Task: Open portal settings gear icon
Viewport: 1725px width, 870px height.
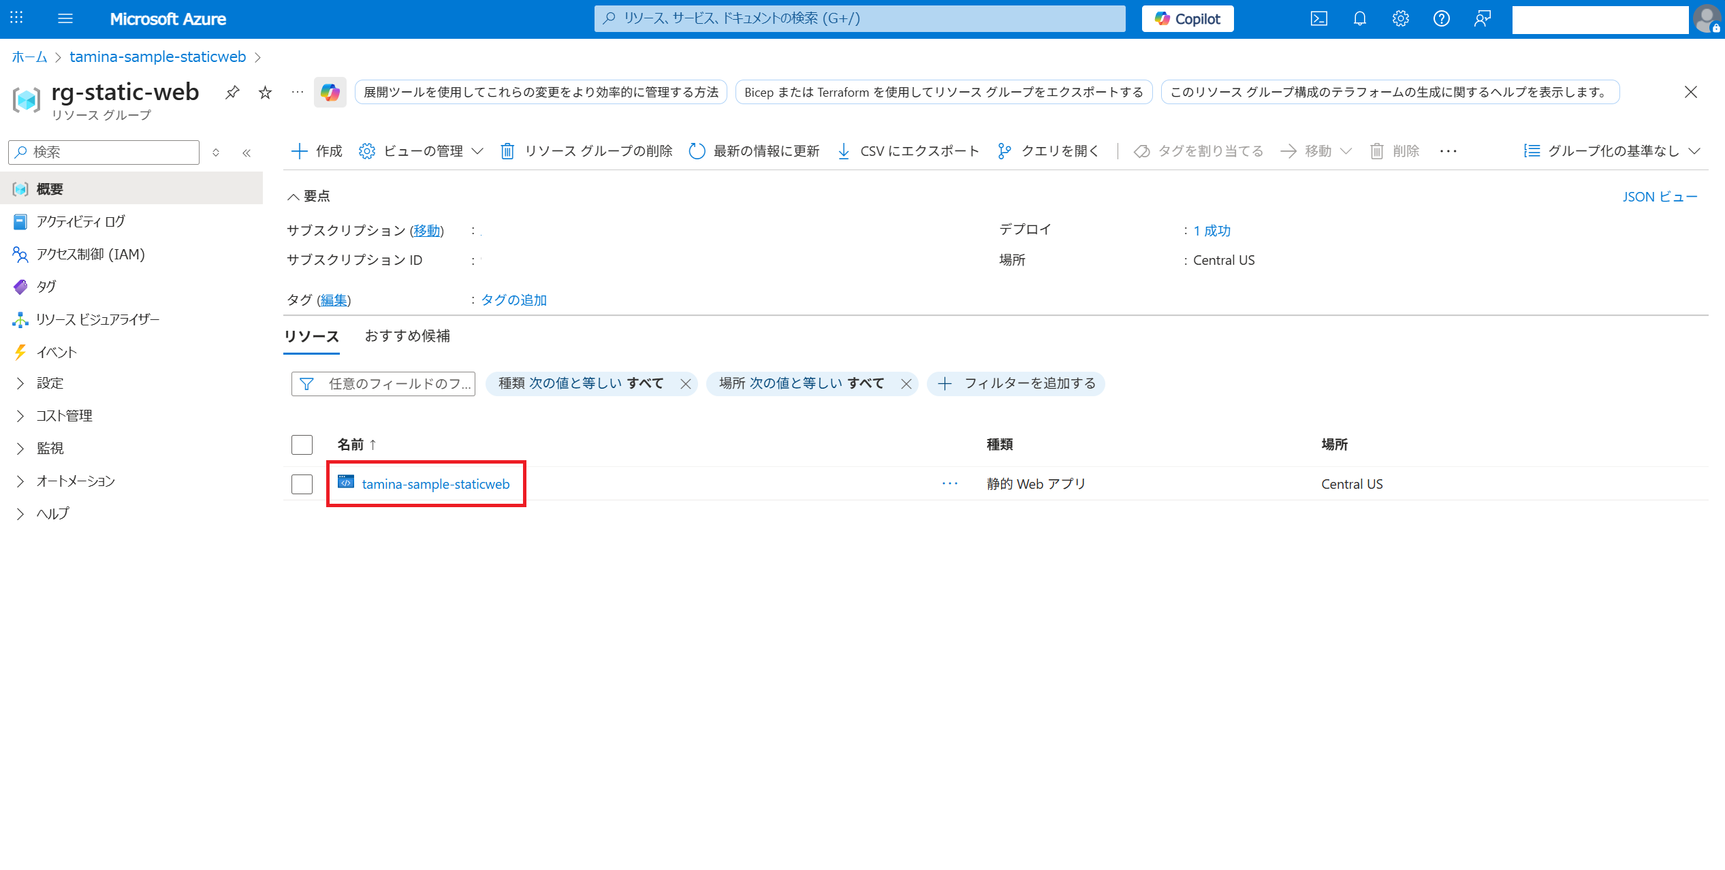Action: [1400, 18]
